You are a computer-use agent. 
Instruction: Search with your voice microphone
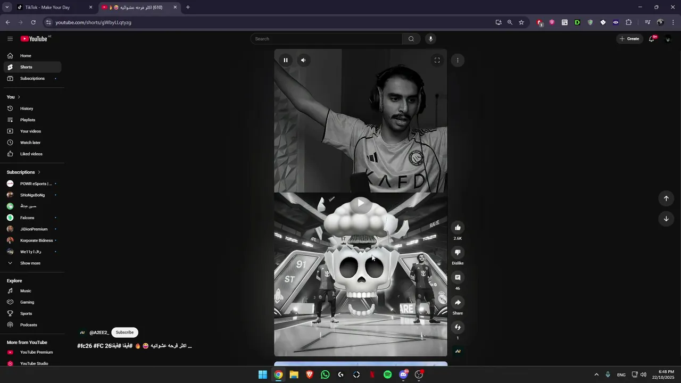click(x=431, y=39)
